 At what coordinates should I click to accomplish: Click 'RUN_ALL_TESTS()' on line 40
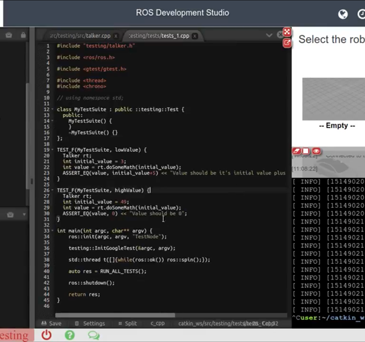pyautogui.click(x=122, y=272)
